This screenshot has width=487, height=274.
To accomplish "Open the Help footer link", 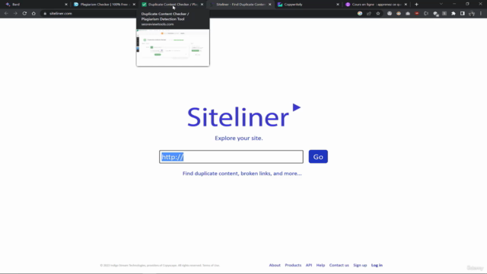I will tap(320, 265).
